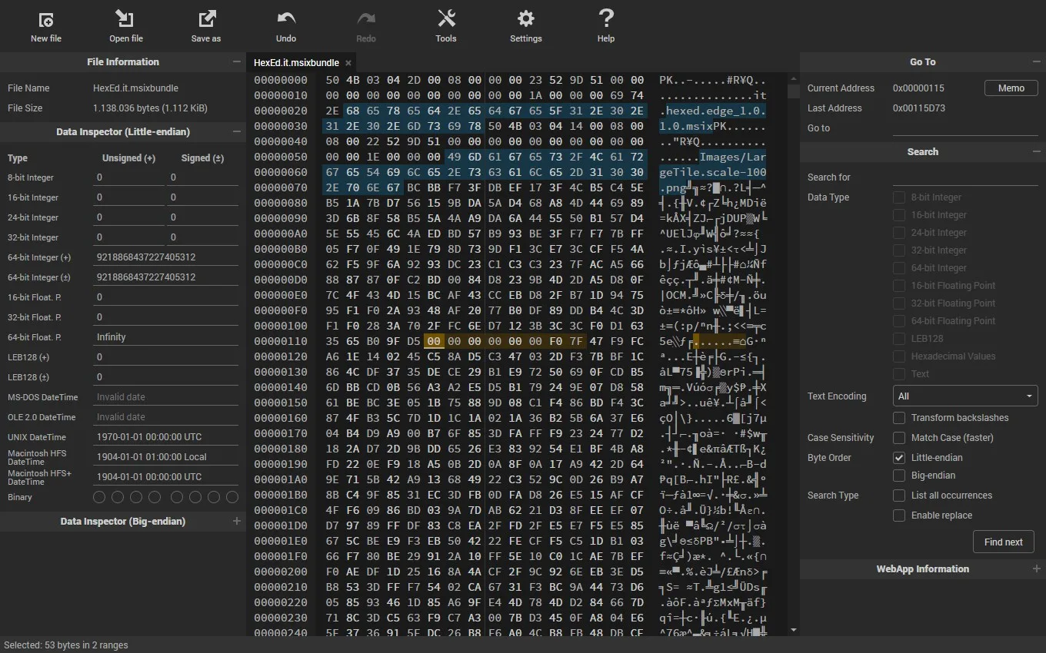1046x653 pixels.
Task: Edit the UNIX DateTime value field
Action: click(165, 437)
